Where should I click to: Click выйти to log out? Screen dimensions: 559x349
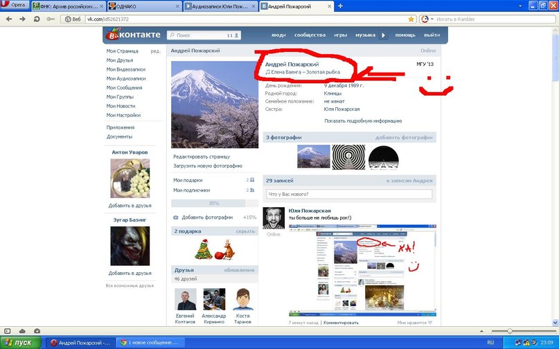coord(432,35)
